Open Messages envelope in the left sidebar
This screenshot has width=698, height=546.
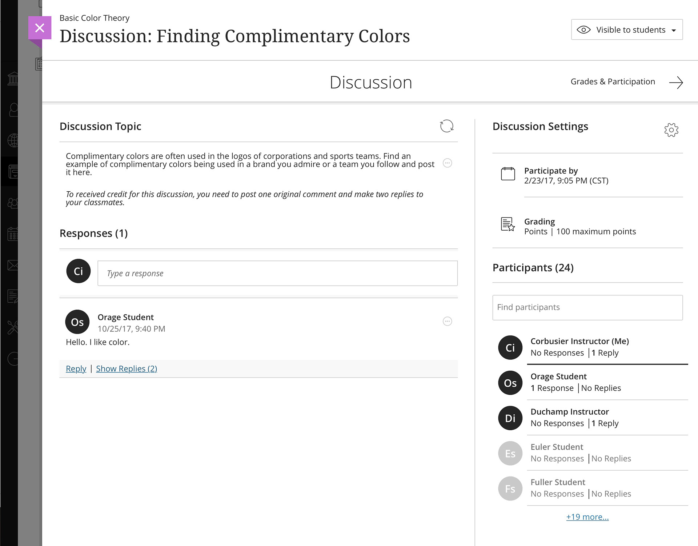[x=13, y=265]
